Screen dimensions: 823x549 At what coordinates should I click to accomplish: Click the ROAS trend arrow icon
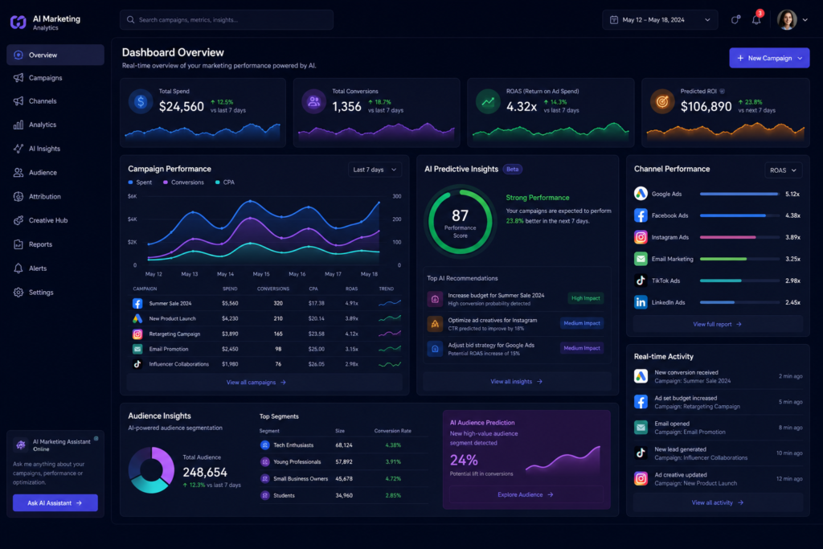click(x=488, y=102)
